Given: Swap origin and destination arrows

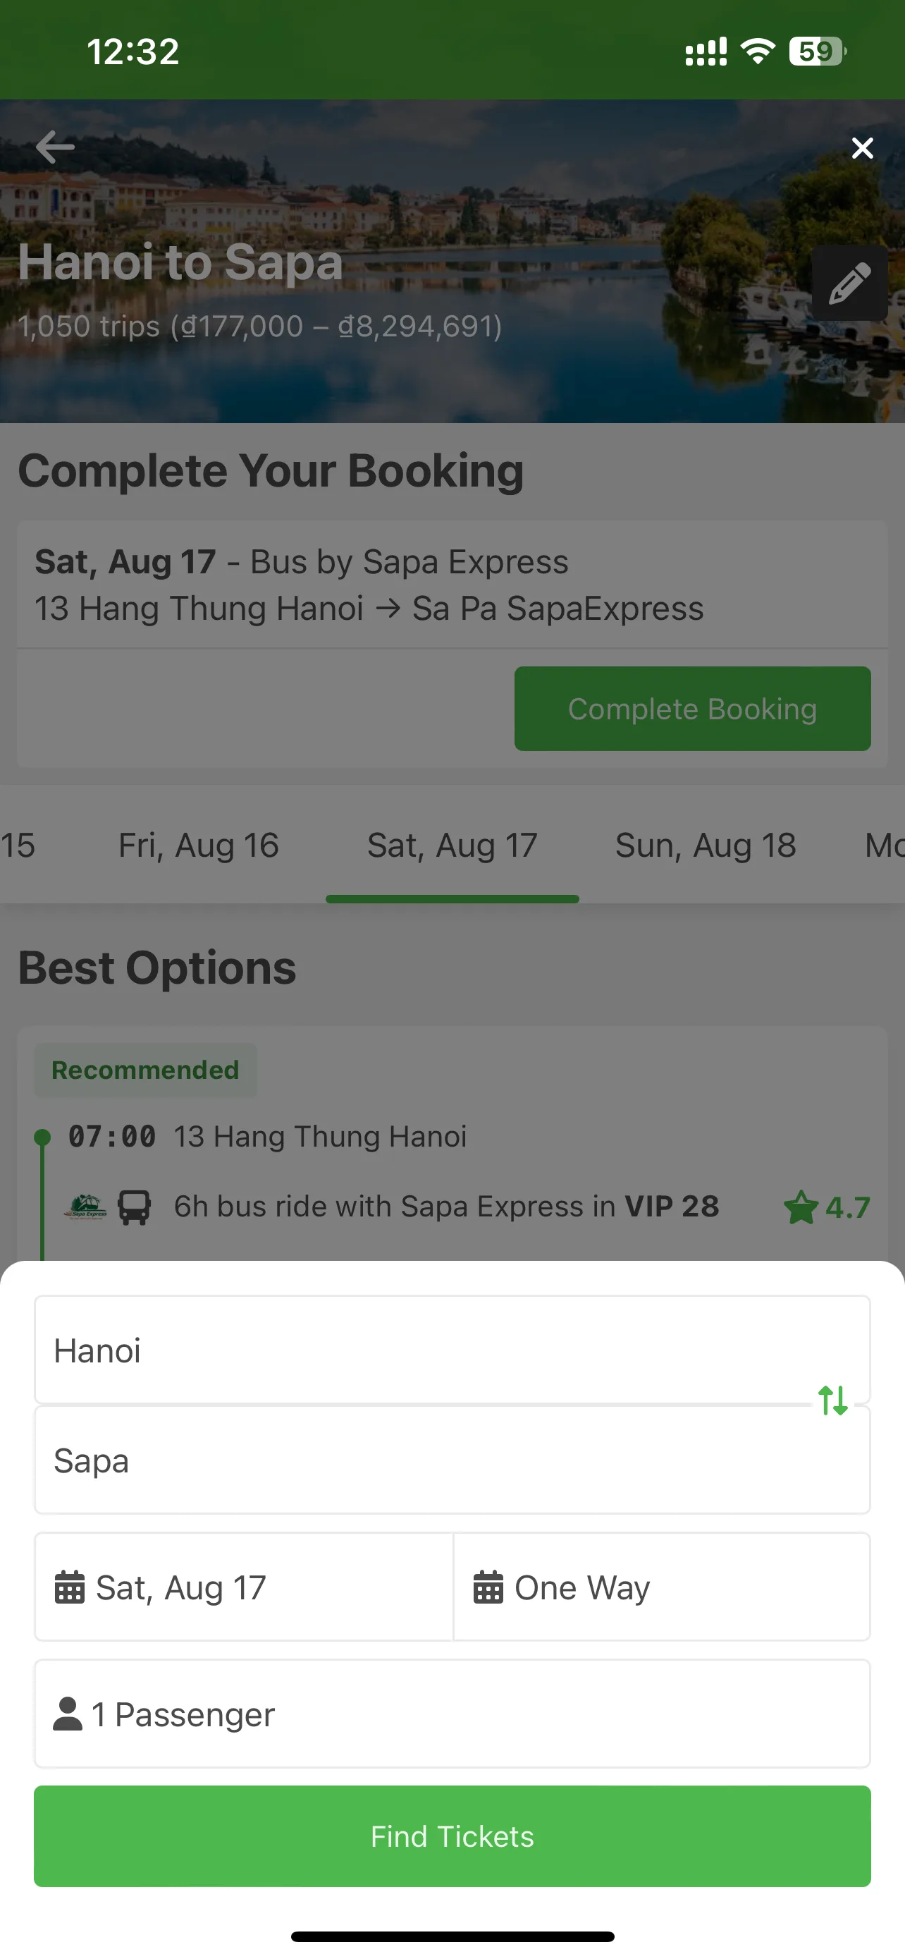Looking at the screenshot, I should click(x=833, y=1400).
